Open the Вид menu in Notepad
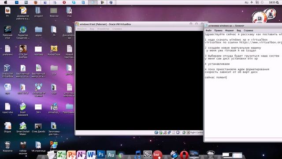Viewport: 282px width, 159px height. click(239, 30)
